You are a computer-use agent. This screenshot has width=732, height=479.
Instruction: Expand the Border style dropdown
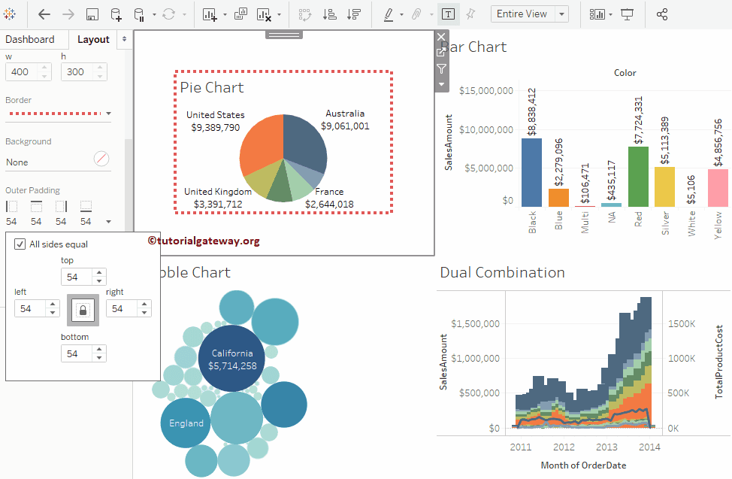point(108,114)
